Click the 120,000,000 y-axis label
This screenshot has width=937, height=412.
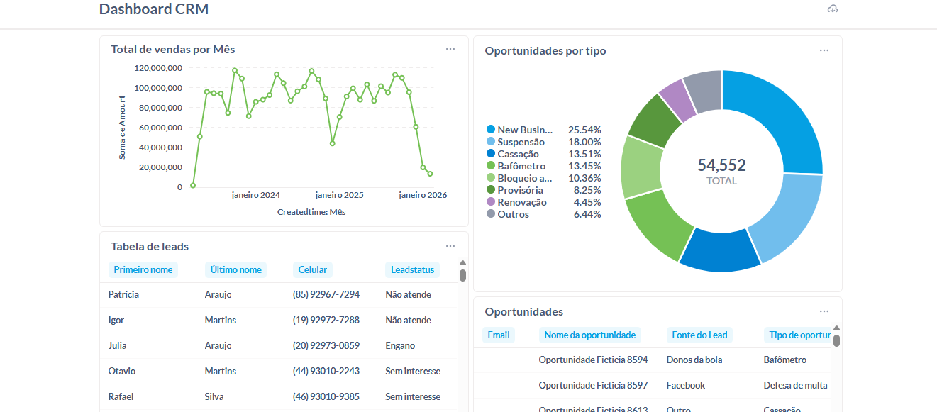[x=158, y=68]
